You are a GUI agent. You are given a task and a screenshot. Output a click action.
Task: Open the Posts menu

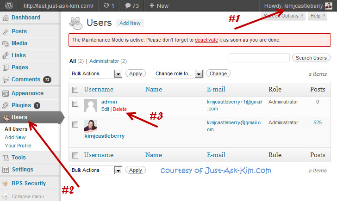pyautogui.click(x=19, y=31)
